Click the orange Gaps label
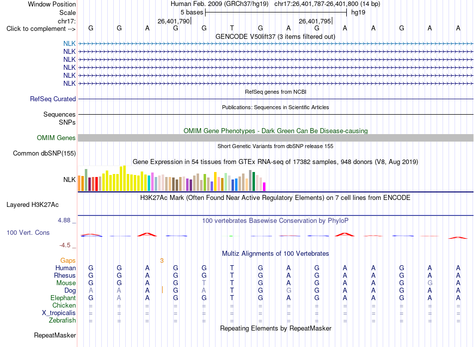Image resolution: width=474 pixels, height=347 pixels. click(x=68, y=260)
